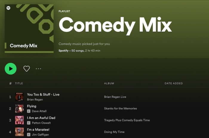Open album Brian Regan Live

(x=115, y=97)
